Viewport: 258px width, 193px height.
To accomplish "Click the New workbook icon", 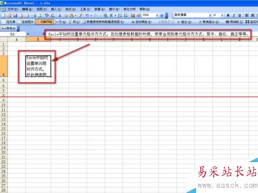I will point(4,15).
